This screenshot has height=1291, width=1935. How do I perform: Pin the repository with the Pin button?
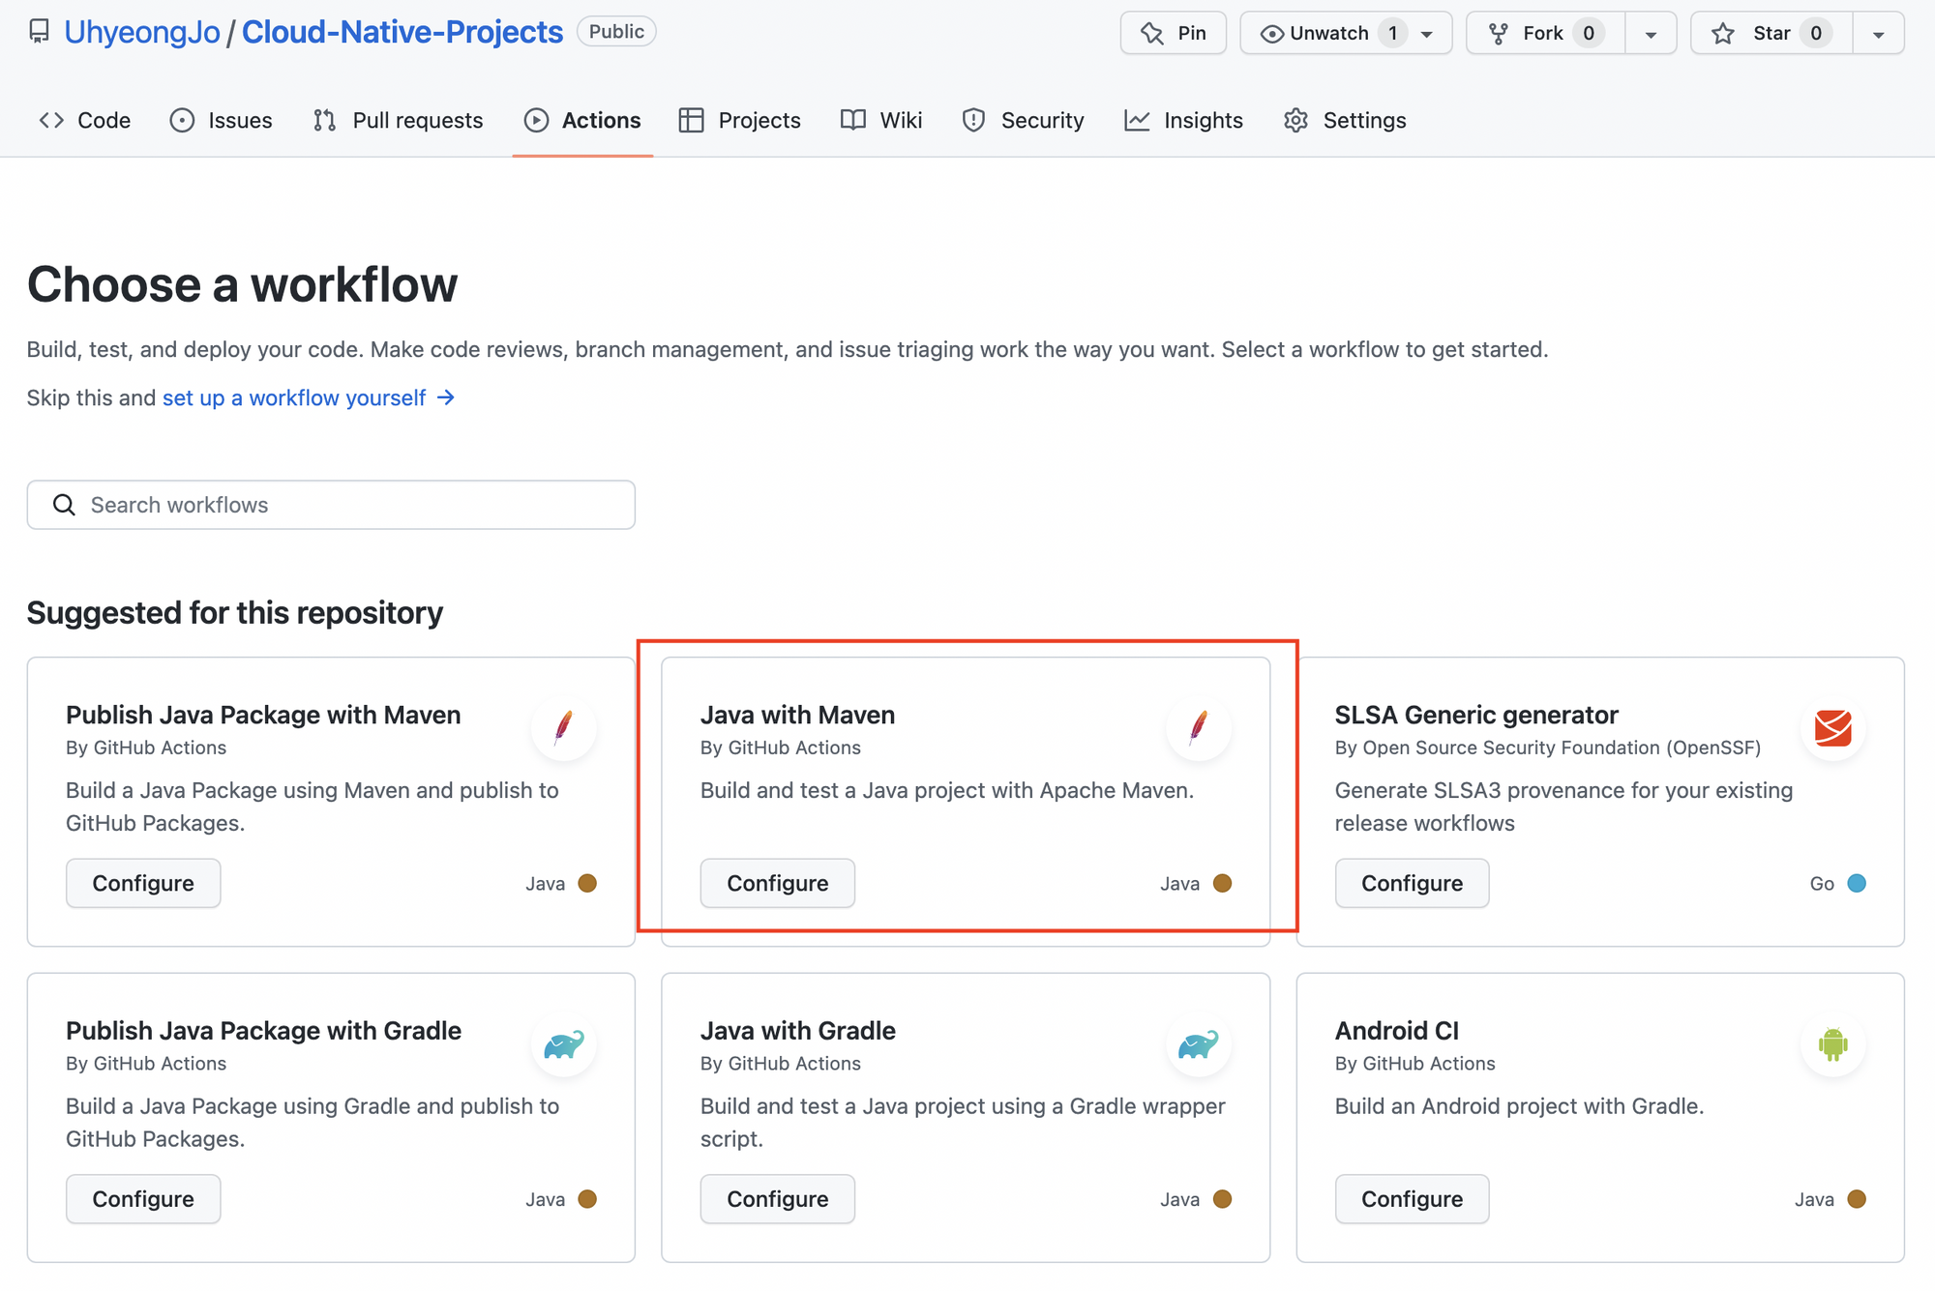point(1173,33)
